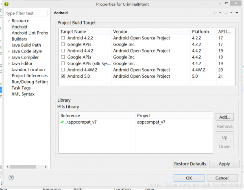Click the tree horizontal scrollbar thumb
The width and height of the screenshot is (244, 190).
[23, 167]
